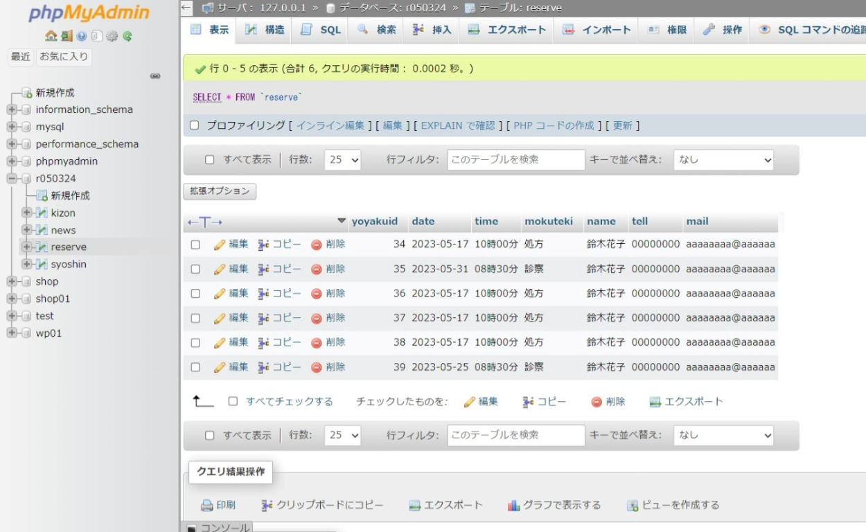Click the copy icon for yoyakuid 36
866x532 pixels.
[x=263, y=294]
